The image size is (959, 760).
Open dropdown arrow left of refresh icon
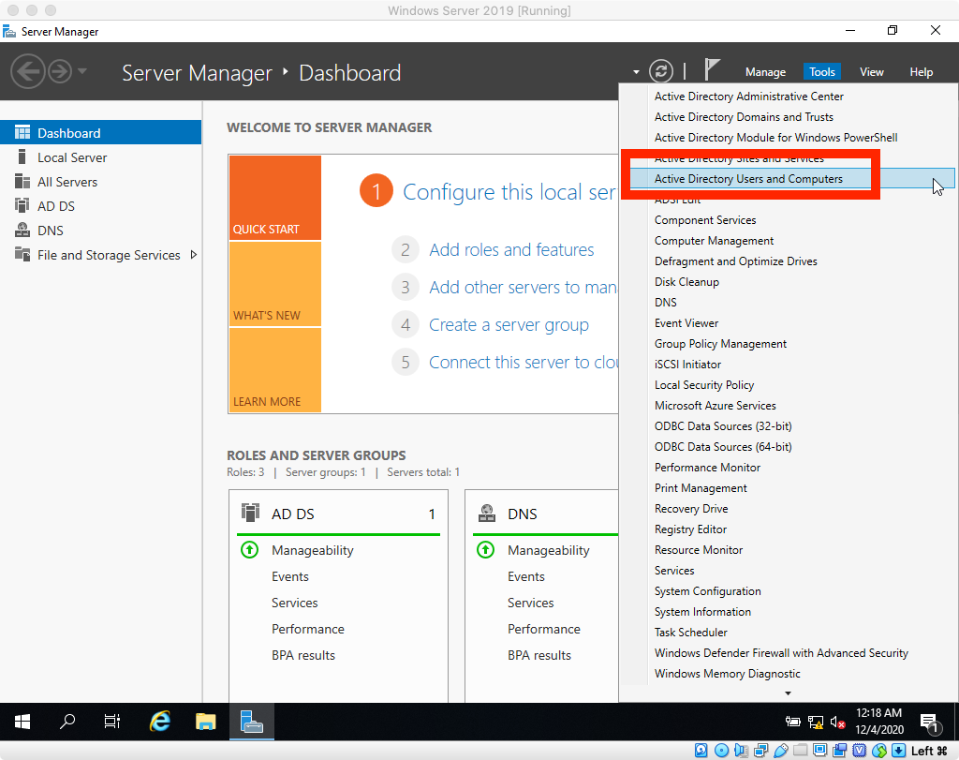[636, 72]
